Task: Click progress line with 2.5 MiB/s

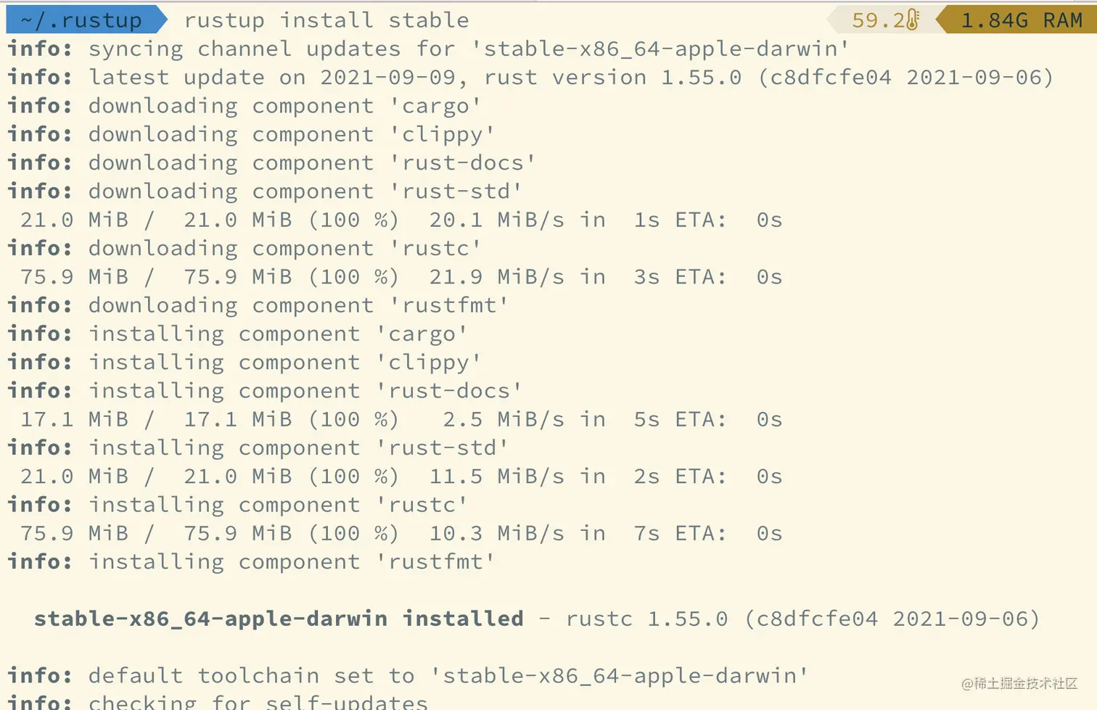Action: coord(401,419)
